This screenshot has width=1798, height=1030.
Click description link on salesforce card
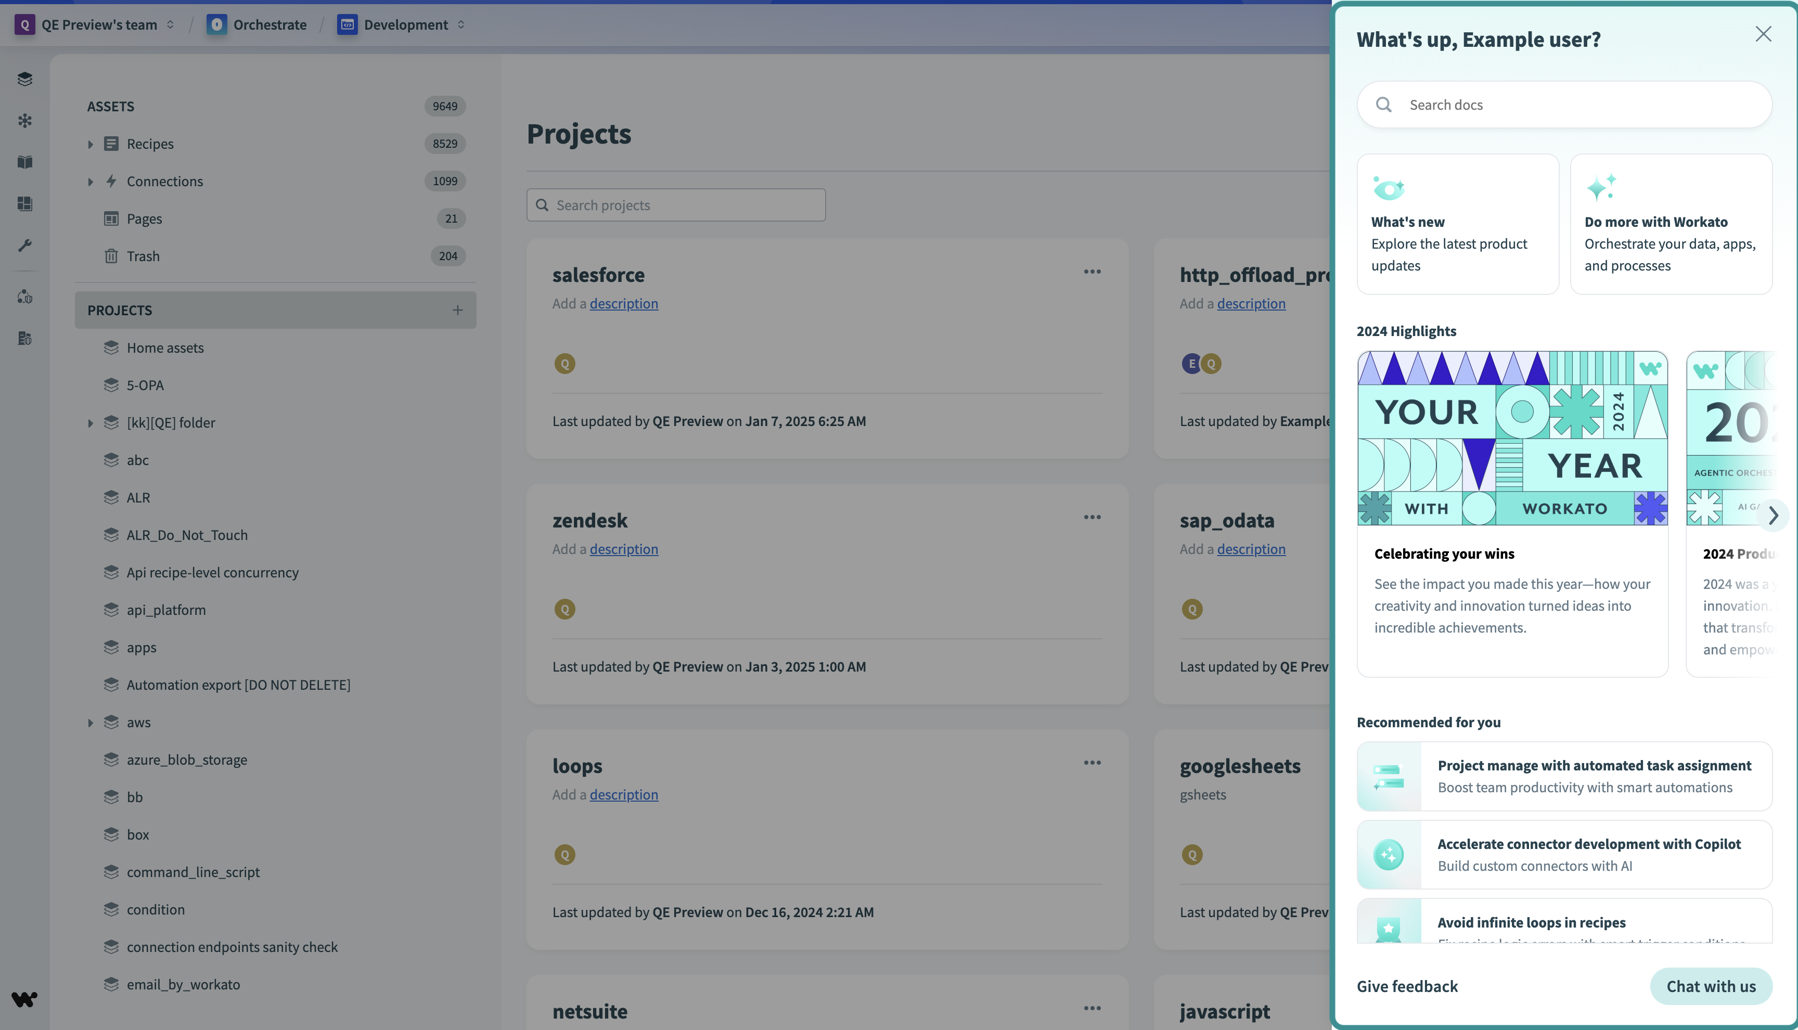624,303
